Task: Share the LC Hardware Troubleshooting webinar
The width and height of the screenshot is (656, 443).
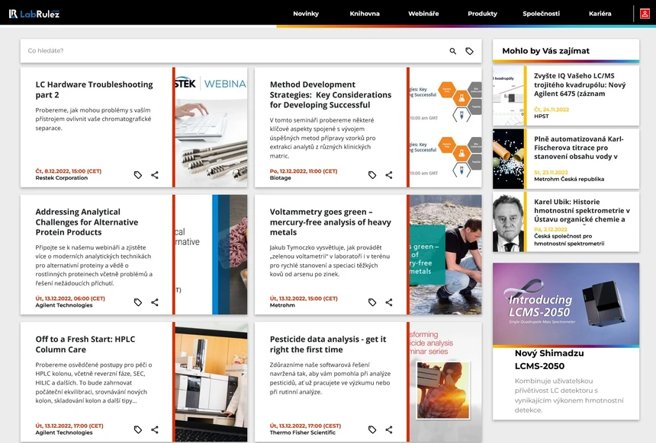Action: [155, 175]
